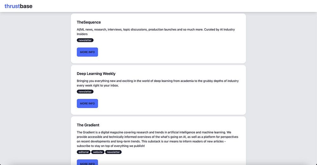
Task: Filter by the editorial tag
Action: [x=83, y=152]
